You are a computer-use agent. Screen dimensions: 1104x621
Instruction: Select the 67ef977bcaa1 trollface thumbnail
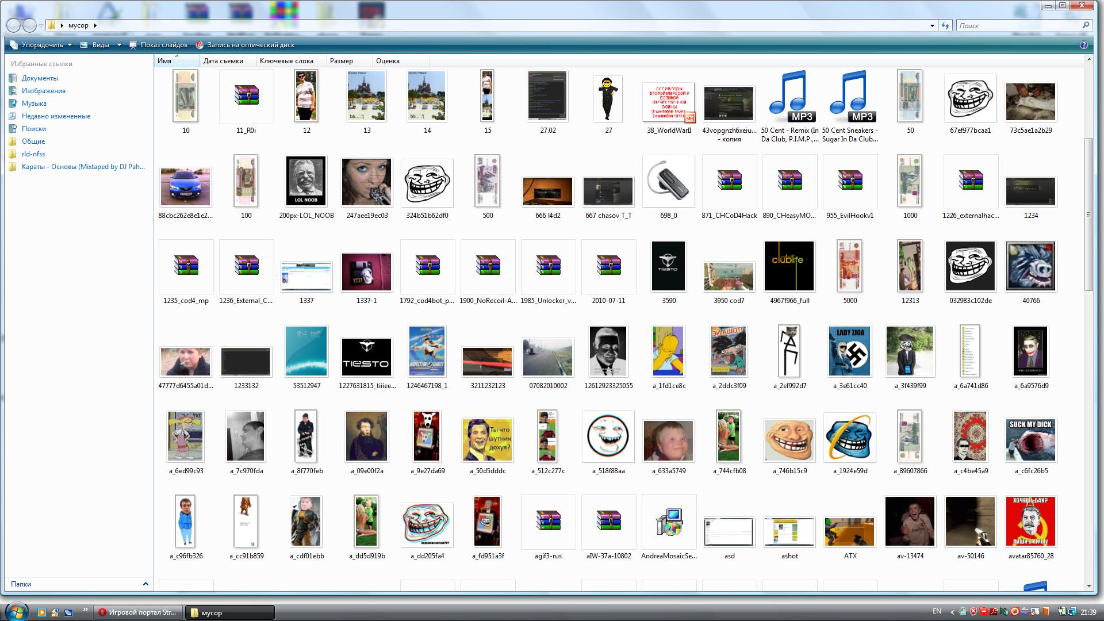(971, 98)
